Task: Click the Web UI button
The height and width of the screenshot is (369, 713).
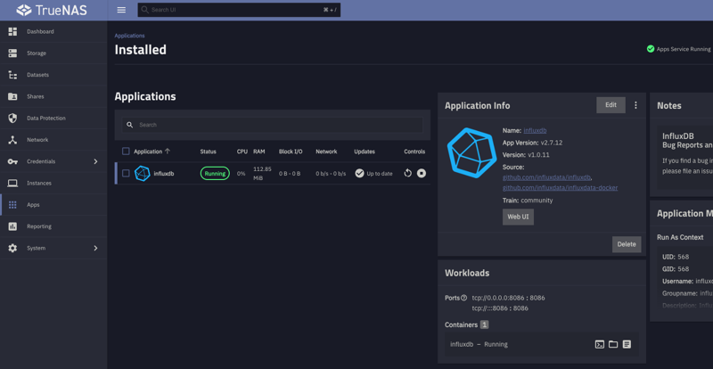Action: 518,217
